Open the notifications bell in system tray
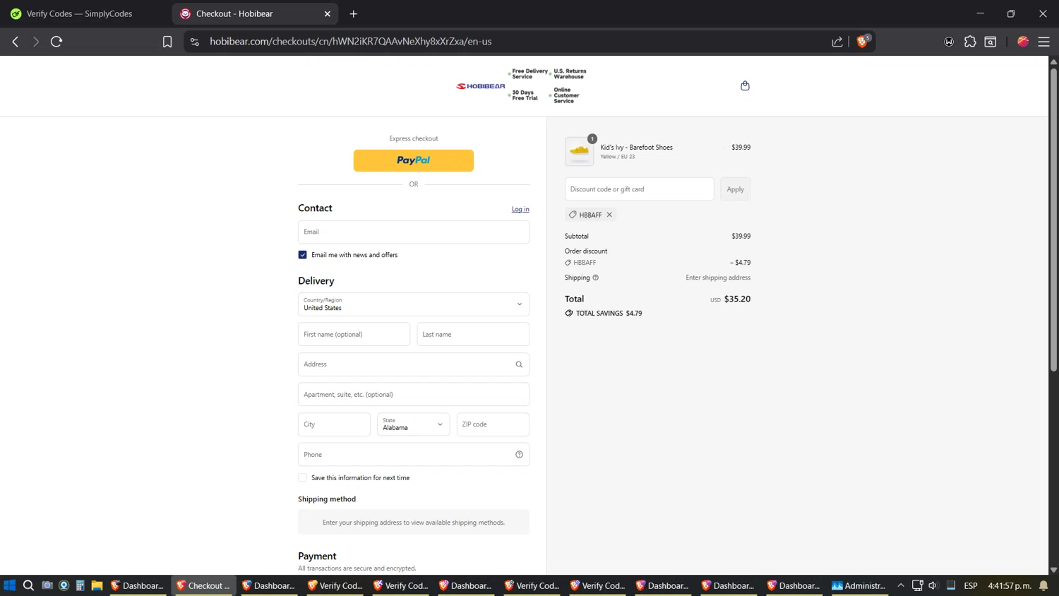 pyautogui.click(x=1043, y=585)
